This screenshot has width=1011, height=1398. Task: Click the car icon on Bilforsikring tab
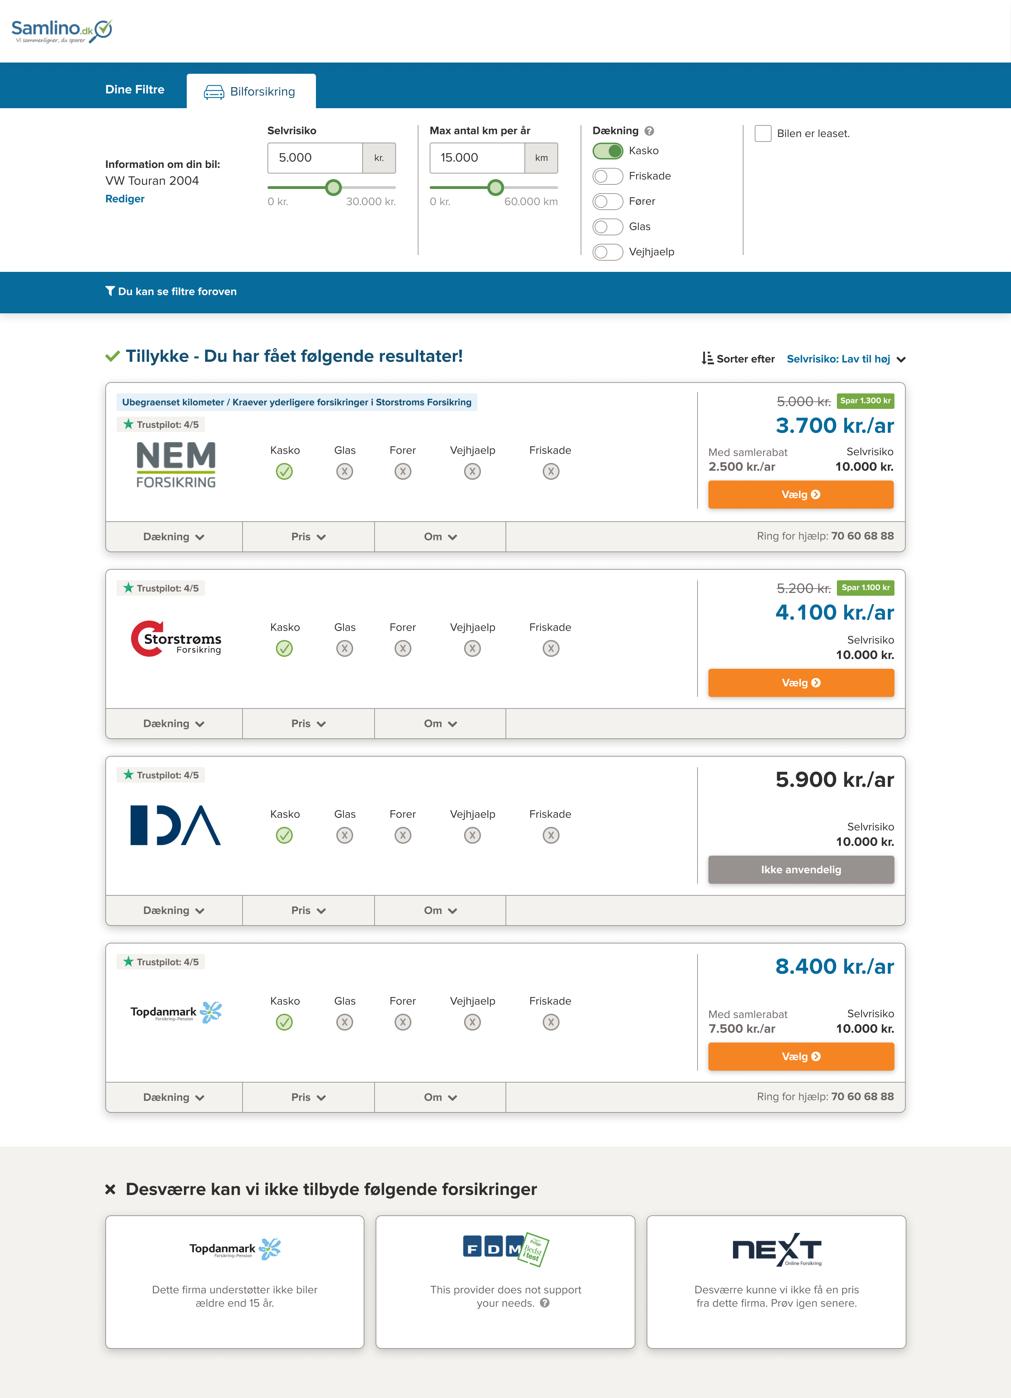[214, 92]
